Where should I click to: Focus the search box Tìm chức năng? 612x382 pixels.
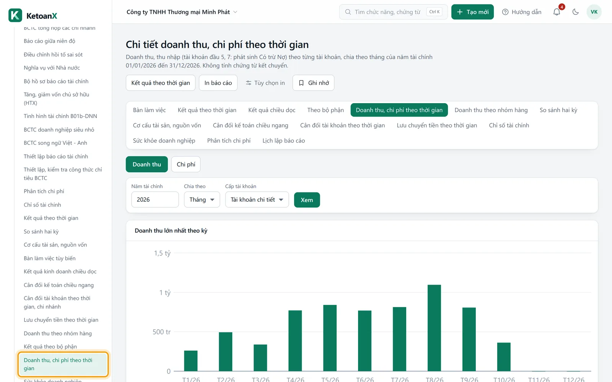(x=393, y=12)
